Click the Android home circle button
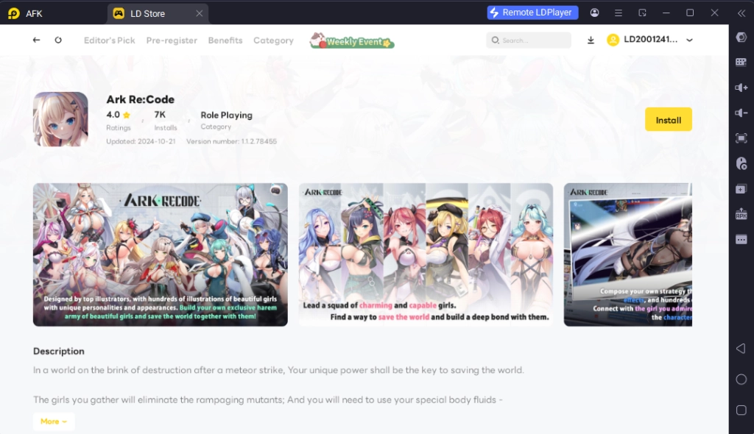This screenshot has width=754, height=434. (741, 380)
